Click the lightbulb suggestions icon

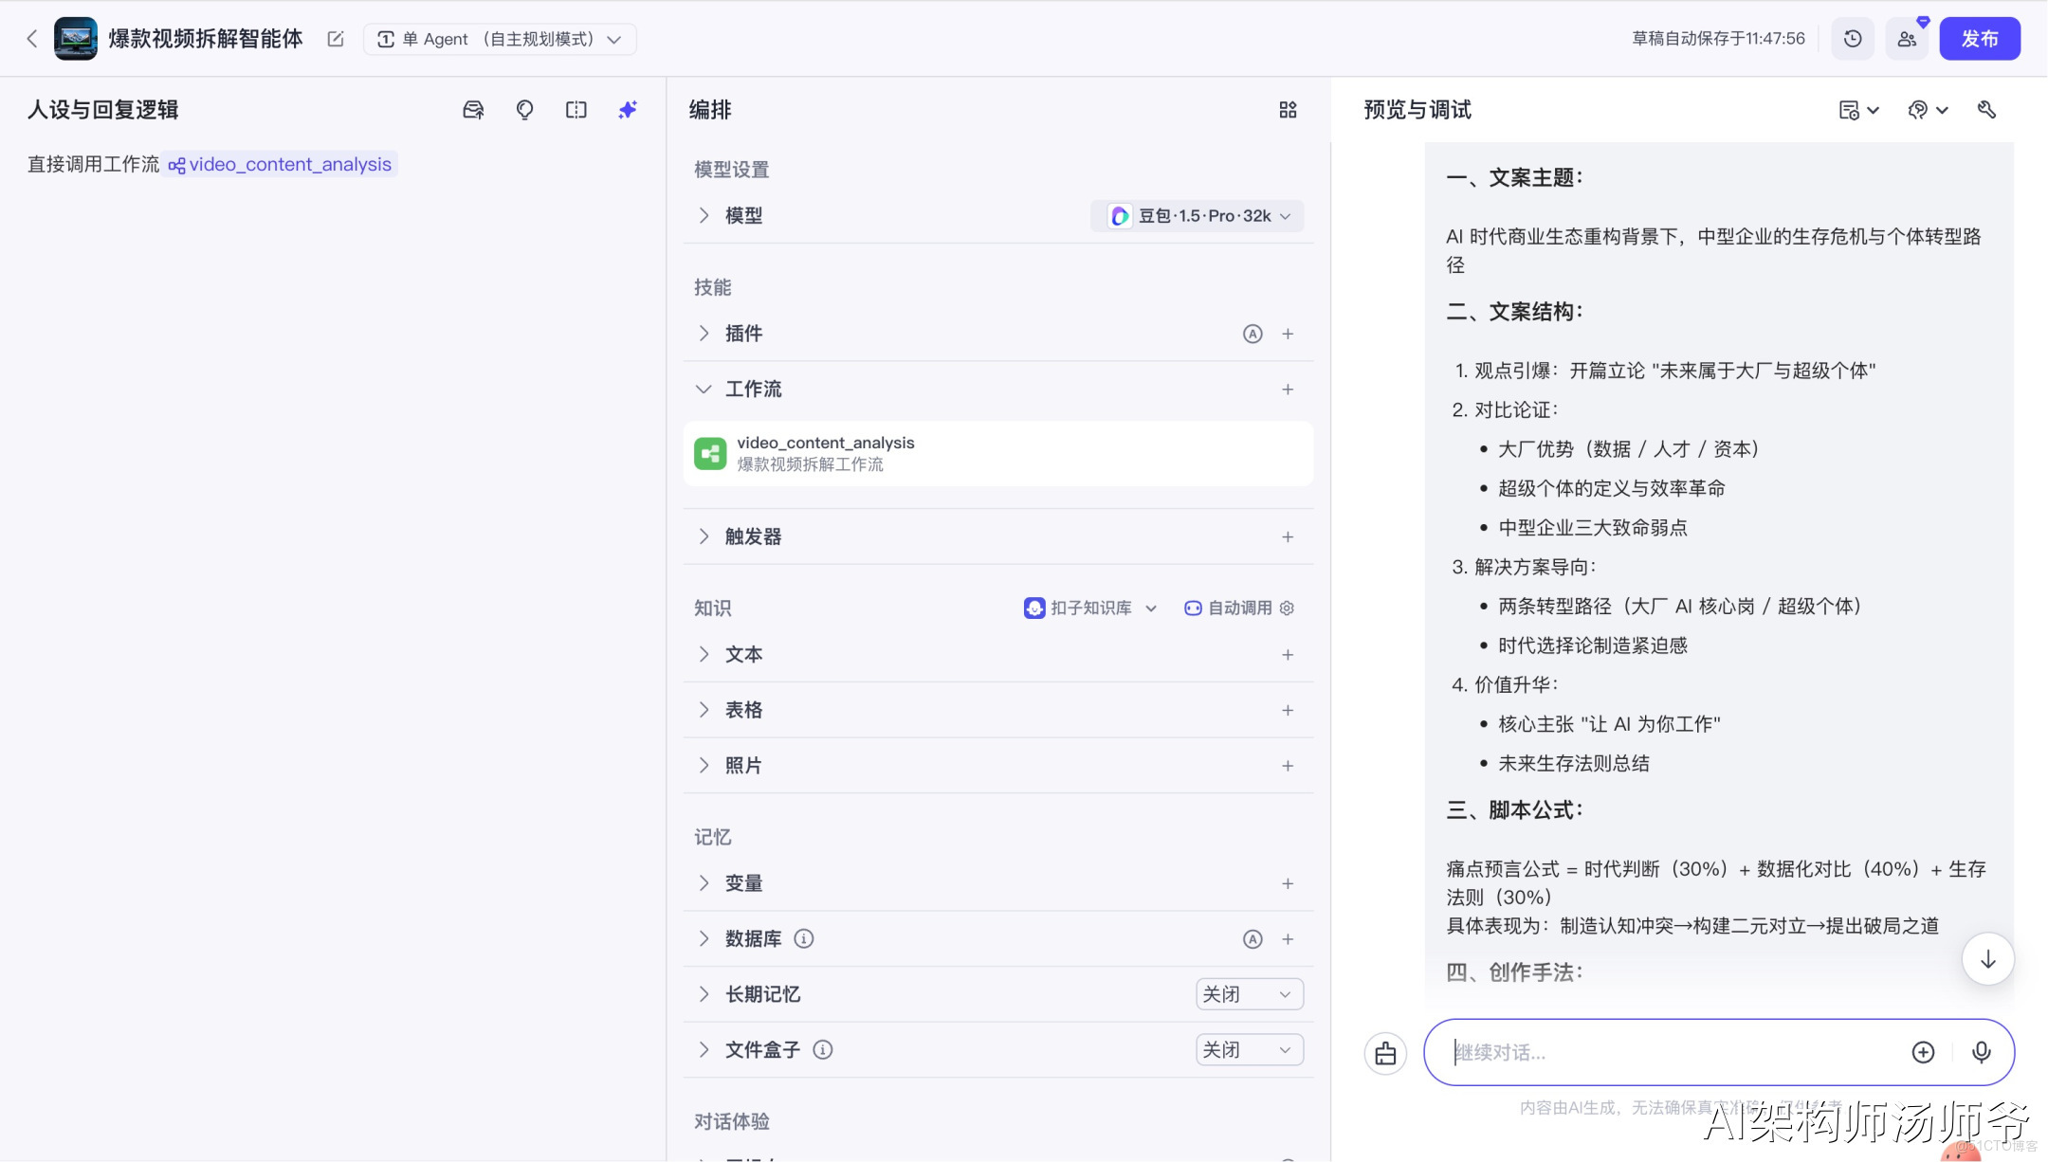[x=524, y=110]
